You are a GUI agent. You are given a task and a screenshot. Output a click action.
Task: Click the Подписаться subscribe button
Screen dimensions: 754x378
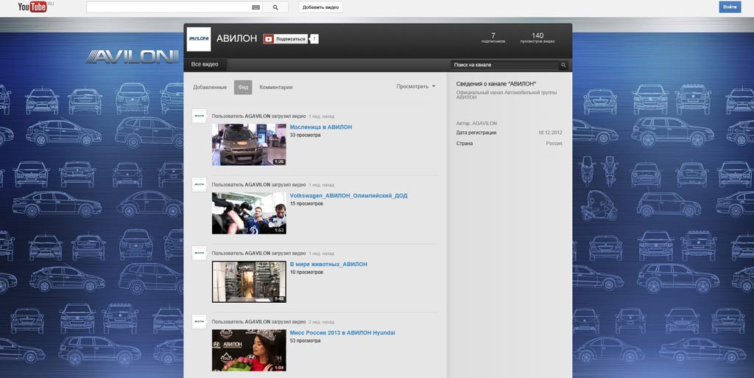pyautogui.click(x=285, y=39)
